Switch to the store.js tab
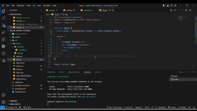 [x=52, y=10]
